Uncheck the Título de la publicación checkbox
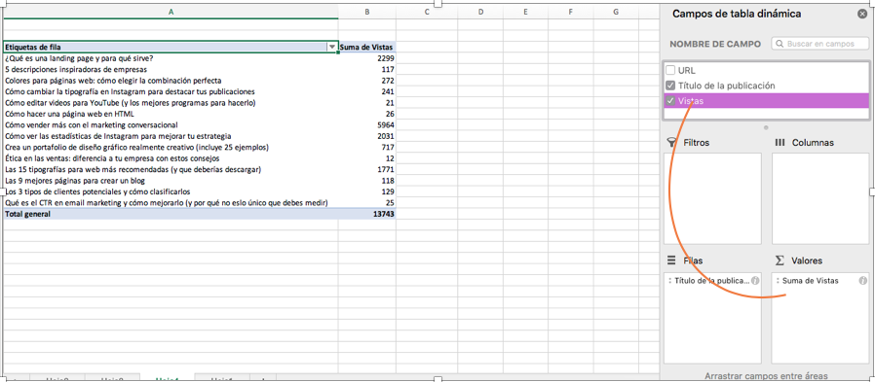Viewport: 875px width, 382px height. click(x=670, y=86)
